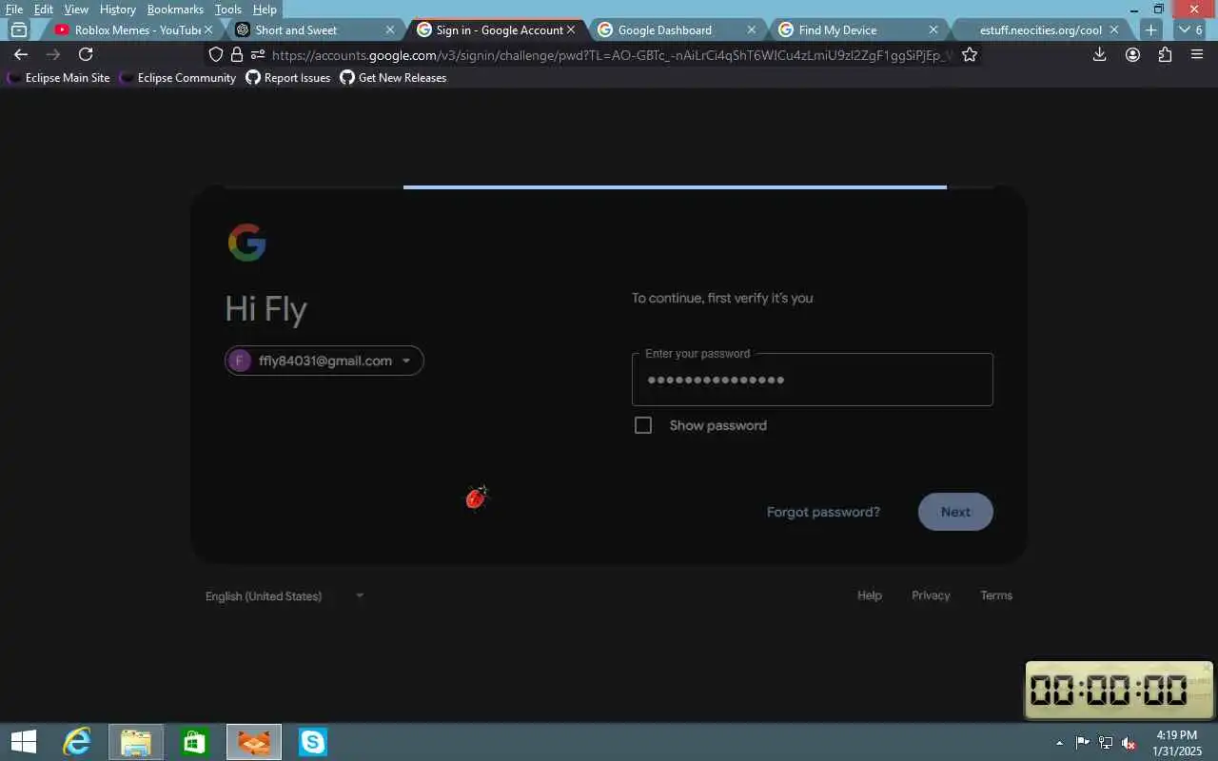The width and height of the screenshot is (1218, 761).
Task: Expand the English (United States) language dropdown
Action: click(x=285, y=595)
